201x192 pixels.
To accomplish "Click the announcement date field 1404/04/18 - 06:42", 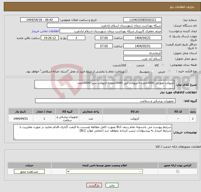I will (x=40, y=20).
